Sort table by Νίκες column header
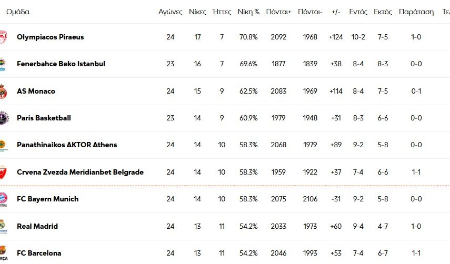 pyautogui.click(x=197, y=12)
